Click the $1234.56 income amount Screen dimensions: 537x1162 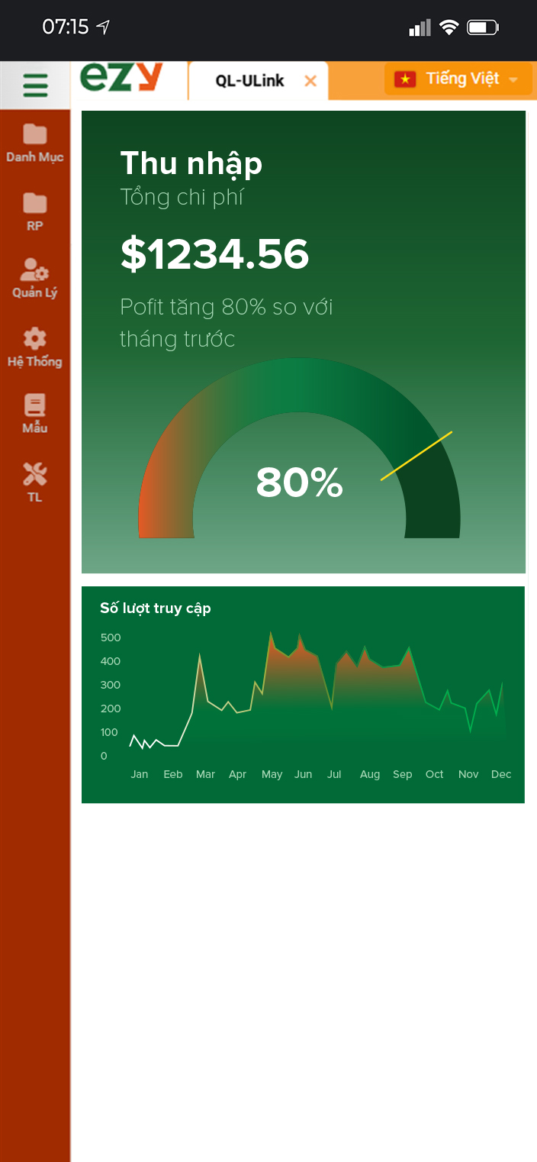pyautogui.click(x=214, y=254)
